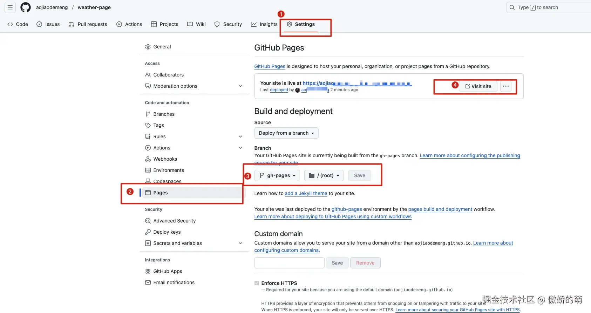Open the gh-pages branch selector
The width and height of the screenshot is (591, 313).
coord(277,175)
